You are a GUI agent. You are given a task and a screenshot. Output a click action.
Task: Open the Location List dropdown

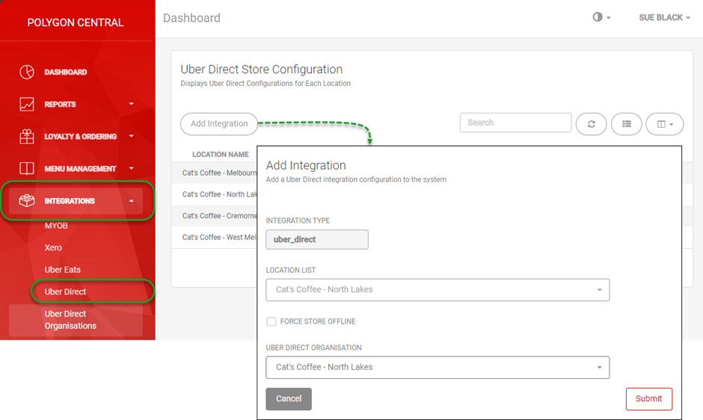(x=438, y=290)
